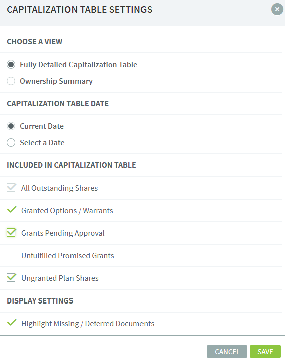This screenshot has width=285, height=364.
Task: Uncheck the Granted Options / Warrants checkbox
Action: click(11, 210)
